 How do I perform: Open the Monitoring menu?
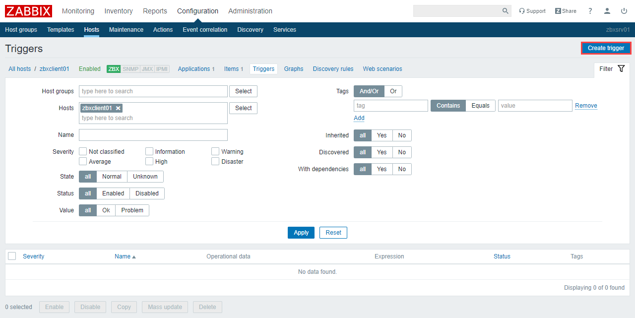point(78,11)
